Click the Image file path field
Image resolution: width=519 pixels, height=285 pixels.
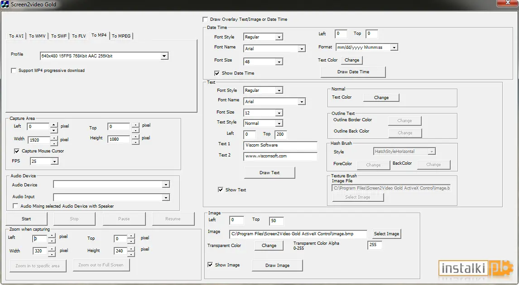pos(298,234)
